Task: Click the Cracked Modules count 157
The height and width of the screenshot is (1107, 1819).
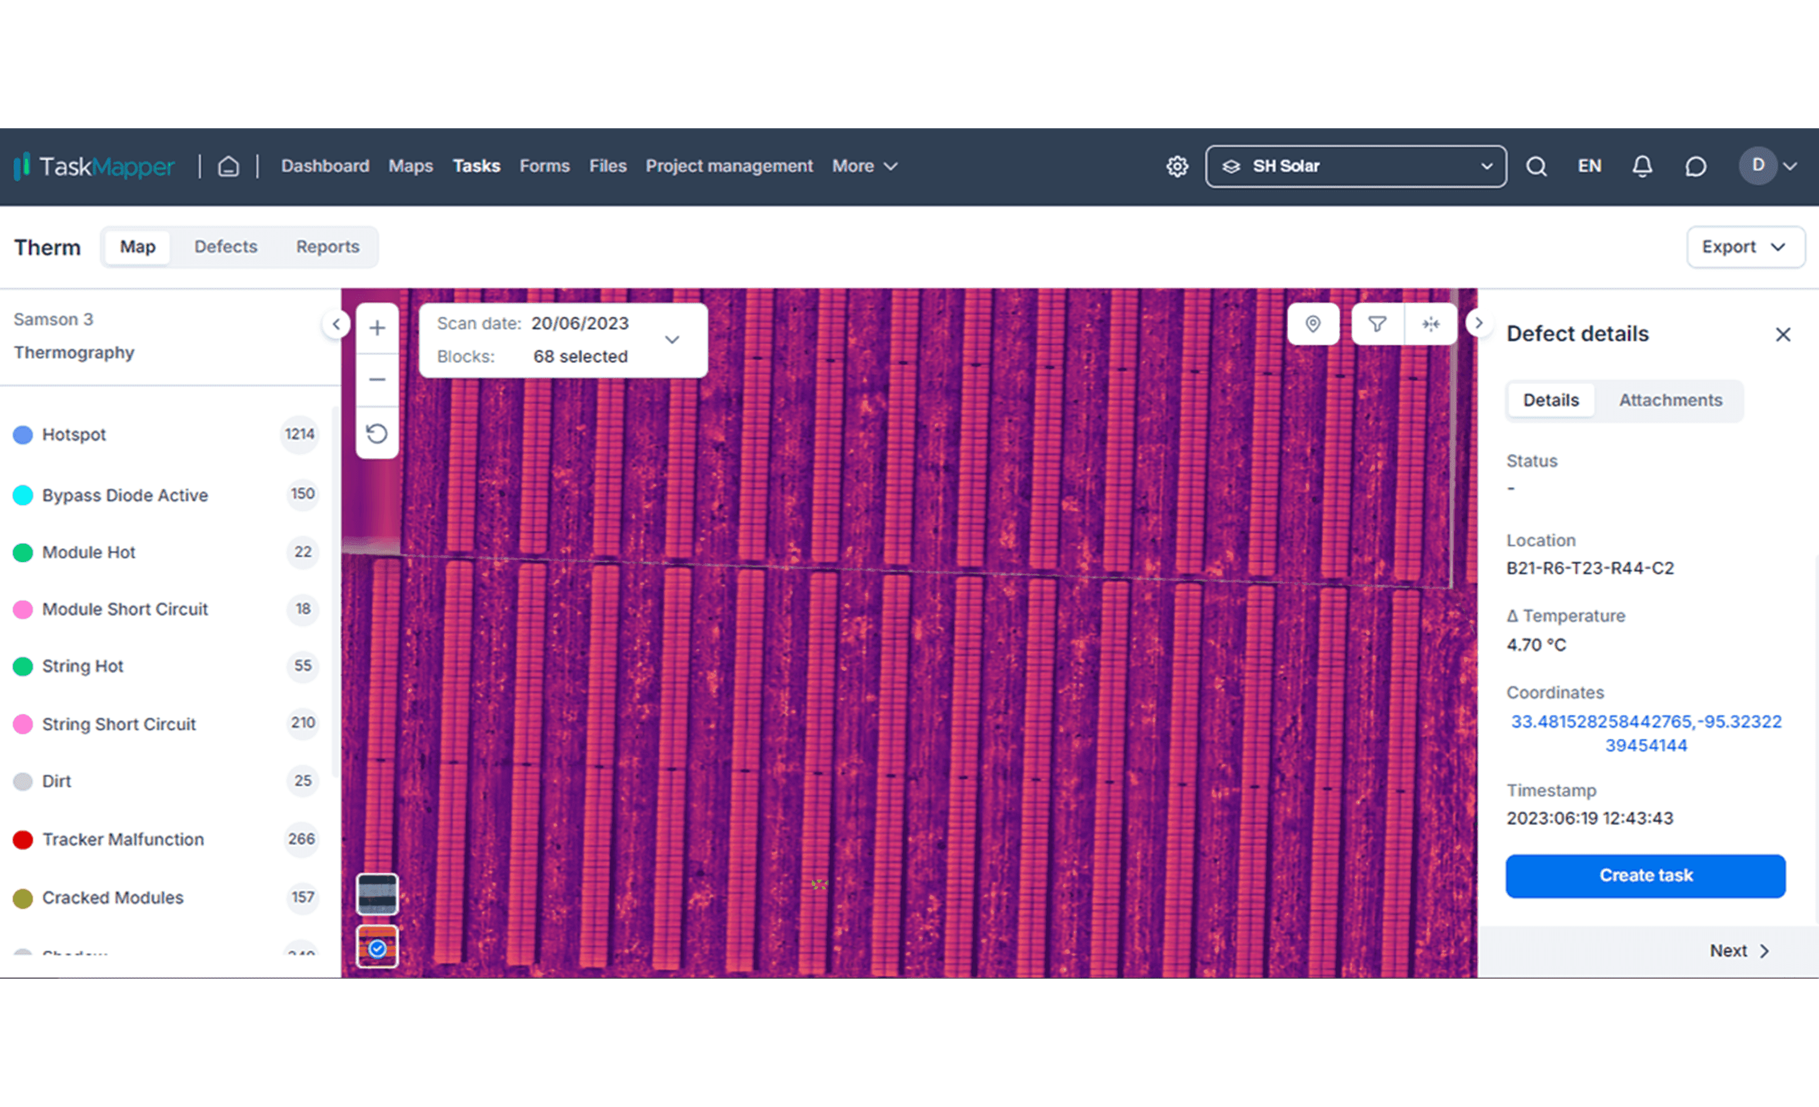Action: click(303, 897)
